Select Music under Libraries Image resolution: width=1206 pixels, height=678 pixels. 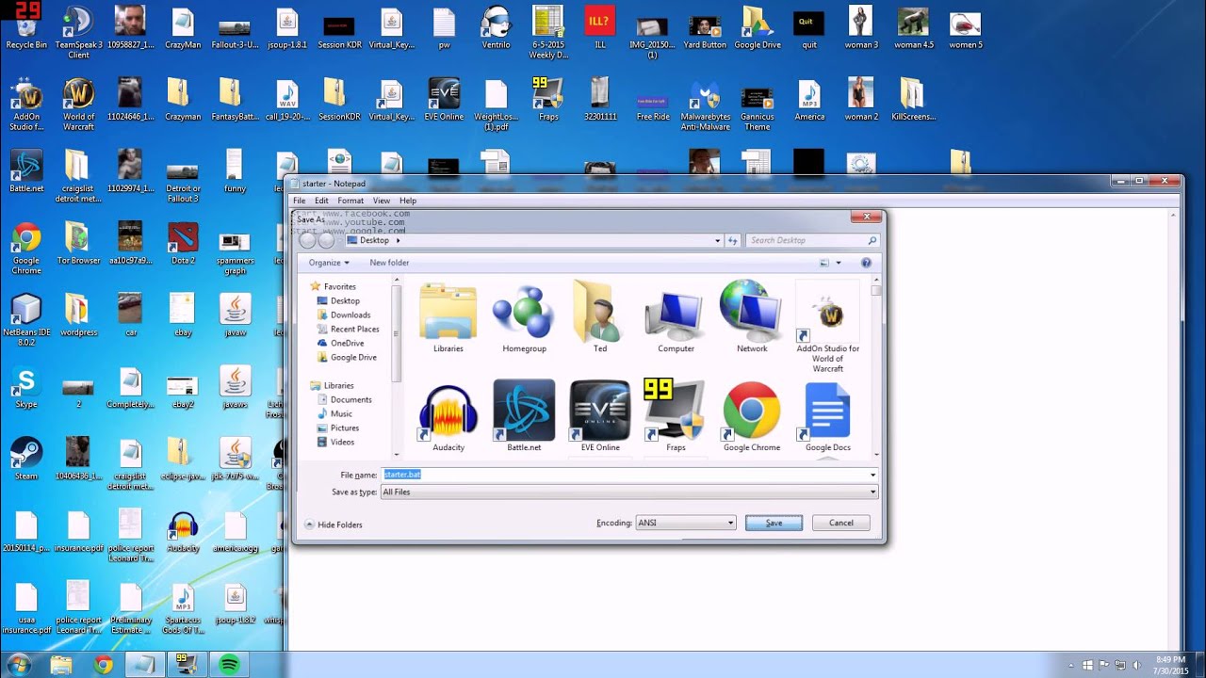pyautogui.click(x=341, y=413)
